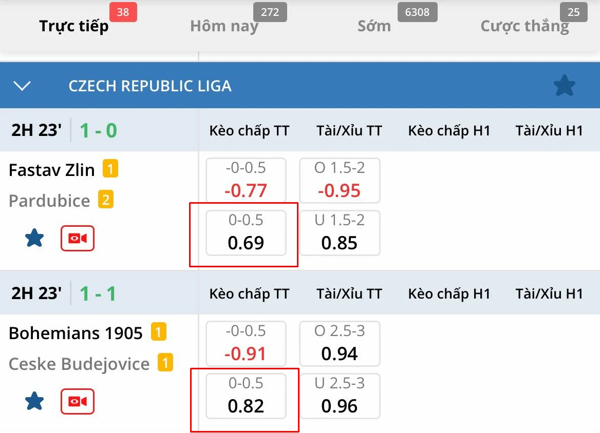Image resolution: width=600 pixels, height=433 pixels.
Task: Go to the Sớm tab
Action: pos(374,26)
